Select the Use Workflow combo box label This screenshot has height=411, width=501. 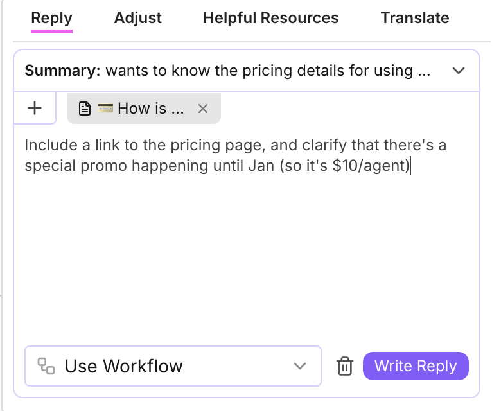(x=124, y=367)
